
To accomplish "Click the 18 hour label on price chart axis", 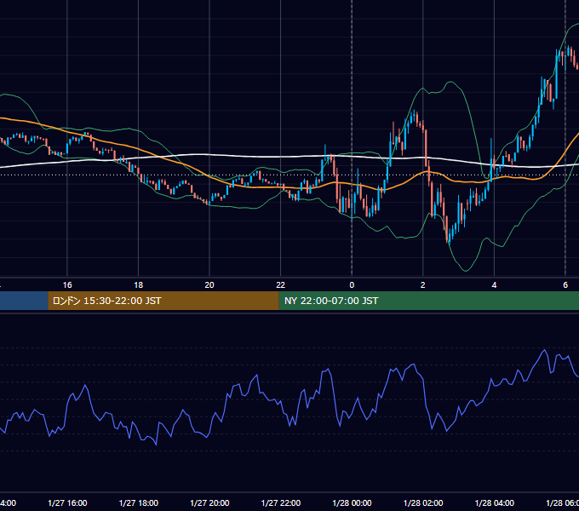I will [139, 285].
